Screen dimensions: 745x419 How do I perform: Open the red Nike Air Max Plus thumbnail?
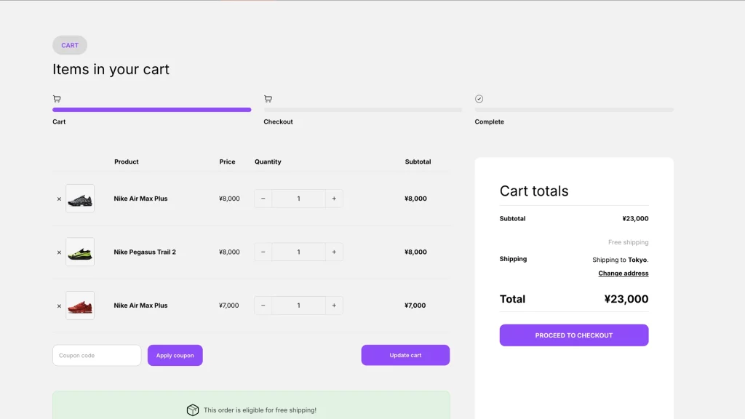click(x=80, y=306)
